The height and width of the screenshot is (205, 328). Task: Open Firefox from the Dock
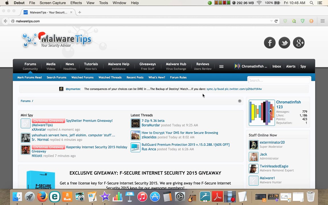point(42,197)
